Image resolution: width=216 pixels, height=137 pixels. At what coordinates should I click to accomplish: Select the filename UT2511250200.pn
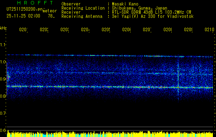click(x=25, y=9)
